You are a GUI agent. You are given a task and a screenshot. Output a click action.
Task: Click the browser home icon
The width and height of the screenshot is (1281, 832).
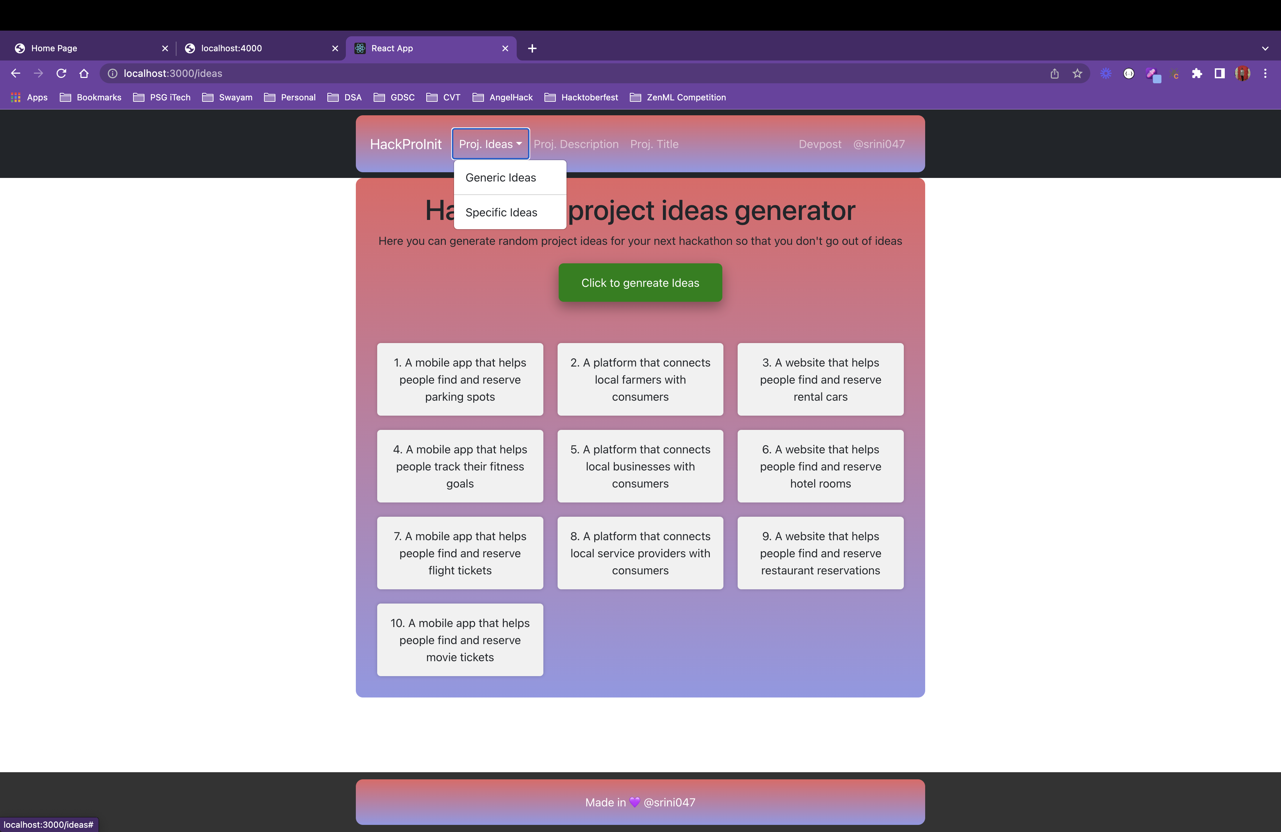[x=84, y=73]
